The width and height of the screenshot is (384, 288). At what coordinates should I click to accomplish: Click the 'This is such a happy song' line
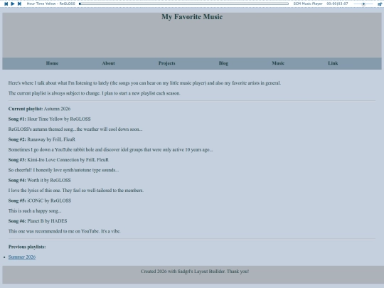coord(35,211)
